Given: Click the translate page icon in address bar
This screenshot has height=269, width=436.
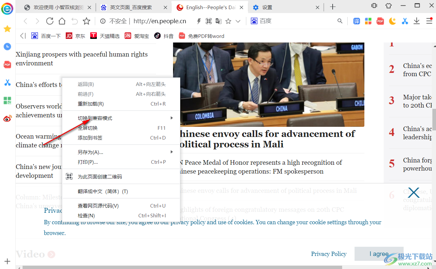Looking at the screenshot, I should click(218, 21).
